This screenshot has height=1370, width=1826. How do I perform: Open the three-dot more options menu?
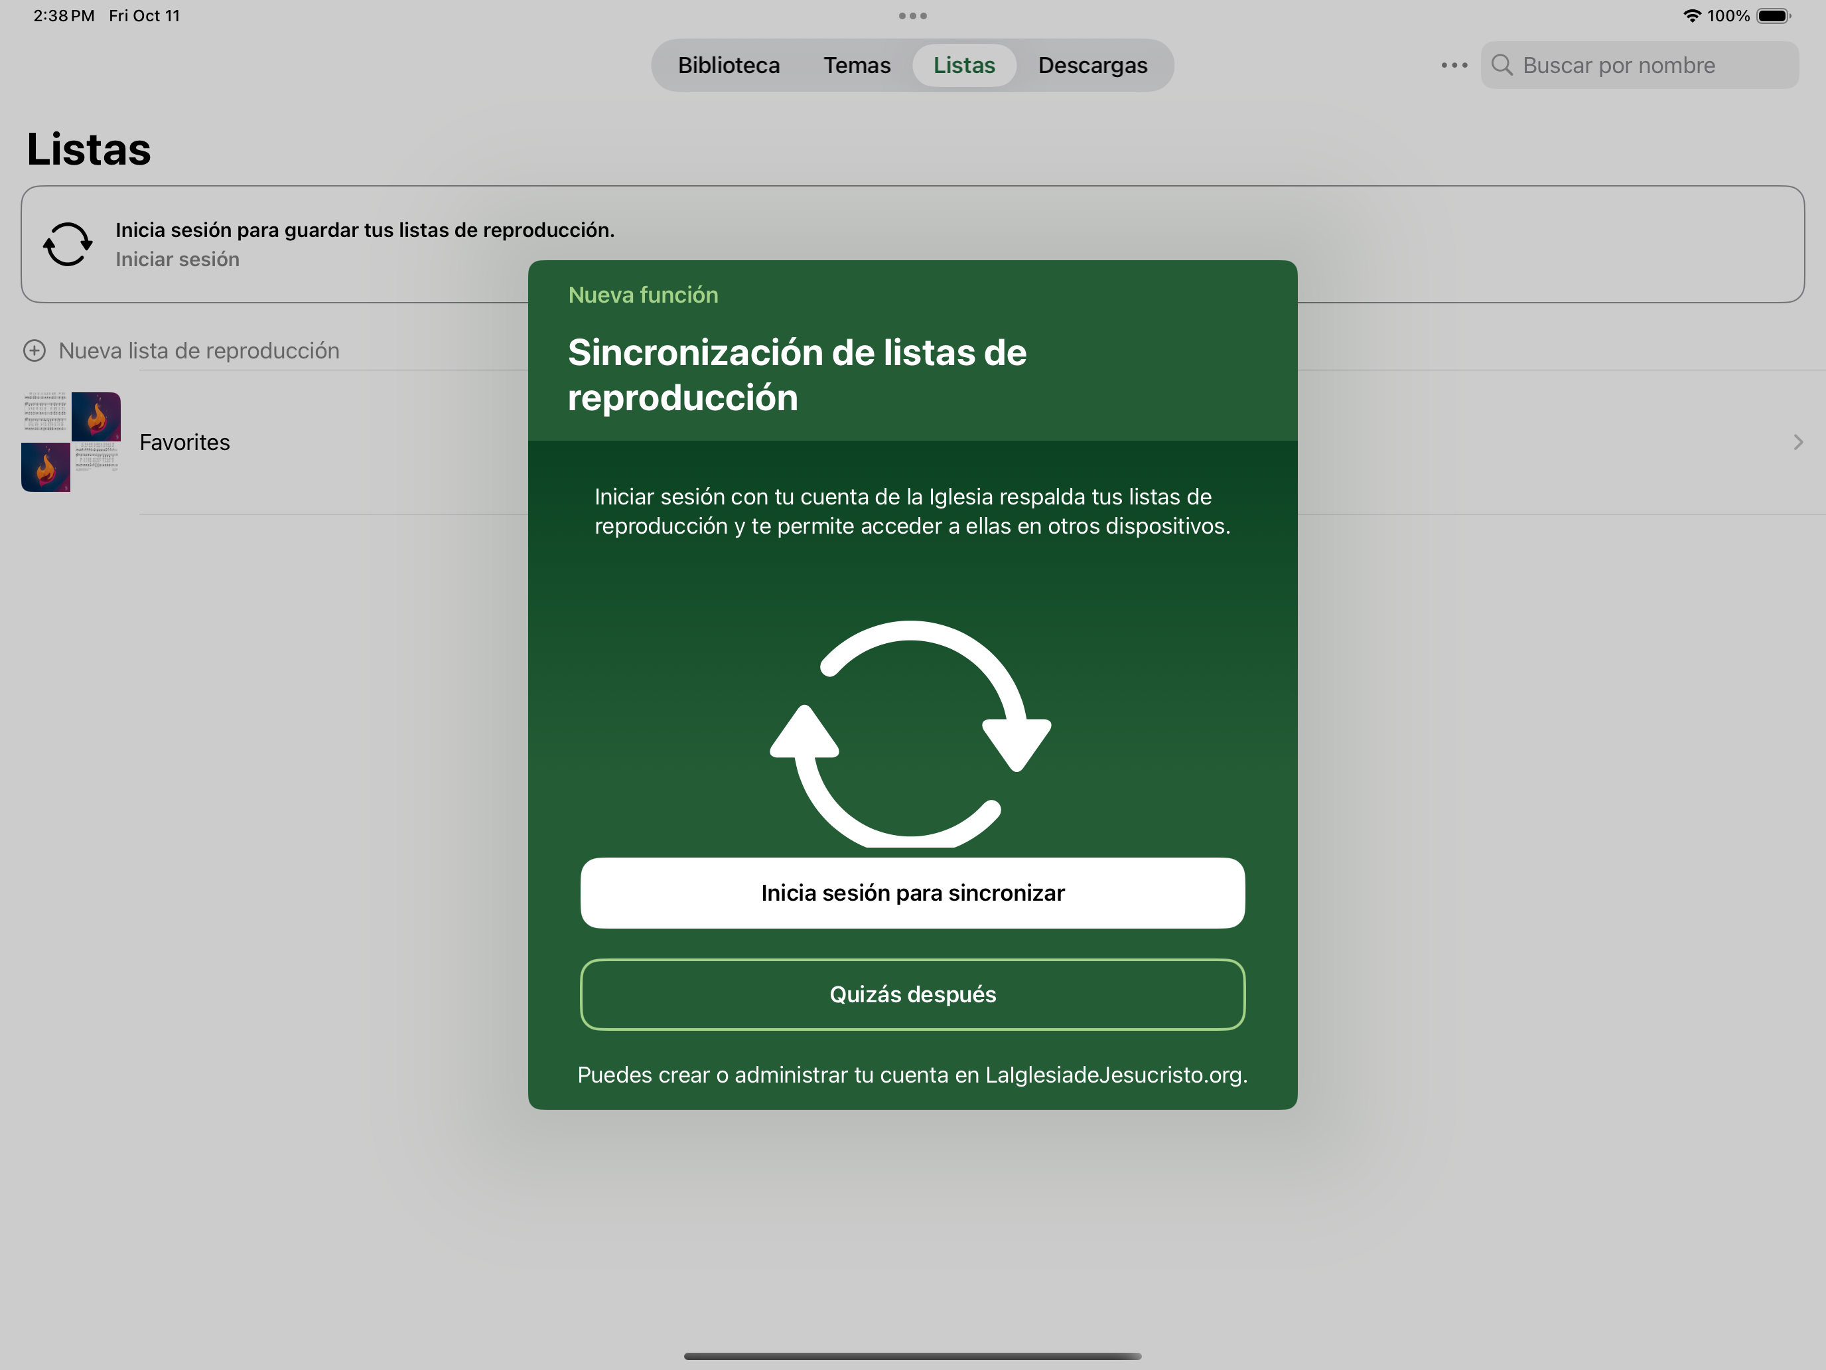click(1454, 65)
